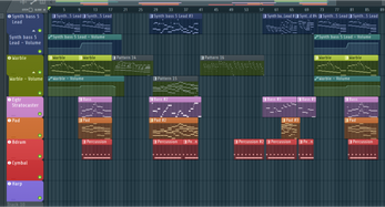Click the Pad track header icon
The image size is (385, 207).
point(9,120)
